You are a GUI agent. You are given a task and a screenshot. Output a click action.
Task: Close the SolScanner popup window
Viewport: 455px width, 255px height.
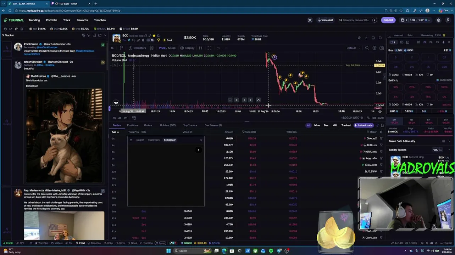[201, 140]
